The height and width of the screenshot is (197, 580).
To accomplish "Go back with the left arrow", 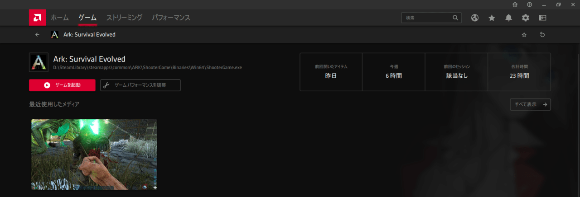I will point(37,34).
